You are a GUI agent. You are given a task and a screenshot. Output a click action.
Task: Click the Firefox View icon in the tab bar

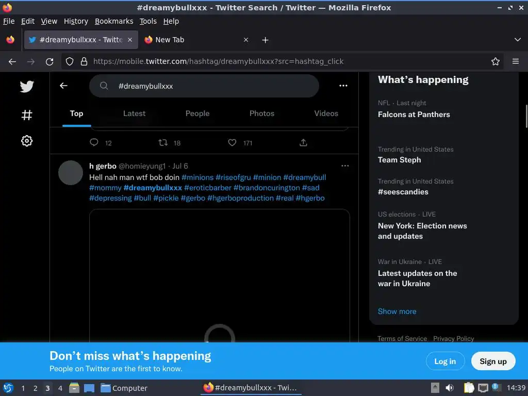[x=10, y=40]
